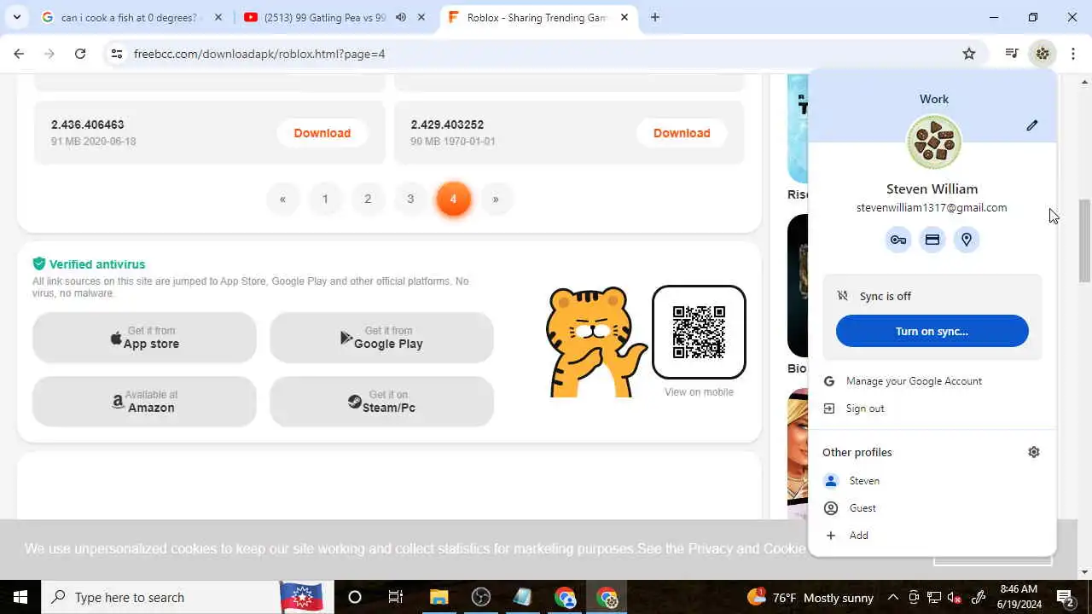1092x614 pixels.
Task: Click the address bar URL
Action: click(259, 54)
